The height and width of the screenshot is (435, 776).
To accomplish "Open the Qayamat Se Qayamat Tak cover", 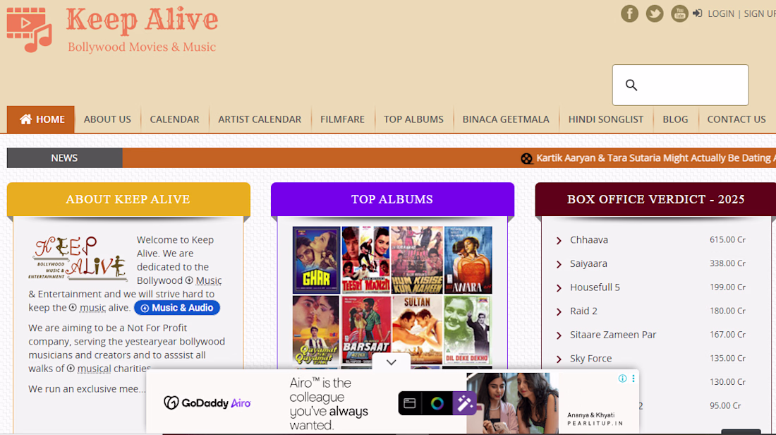I will point(316,330).
